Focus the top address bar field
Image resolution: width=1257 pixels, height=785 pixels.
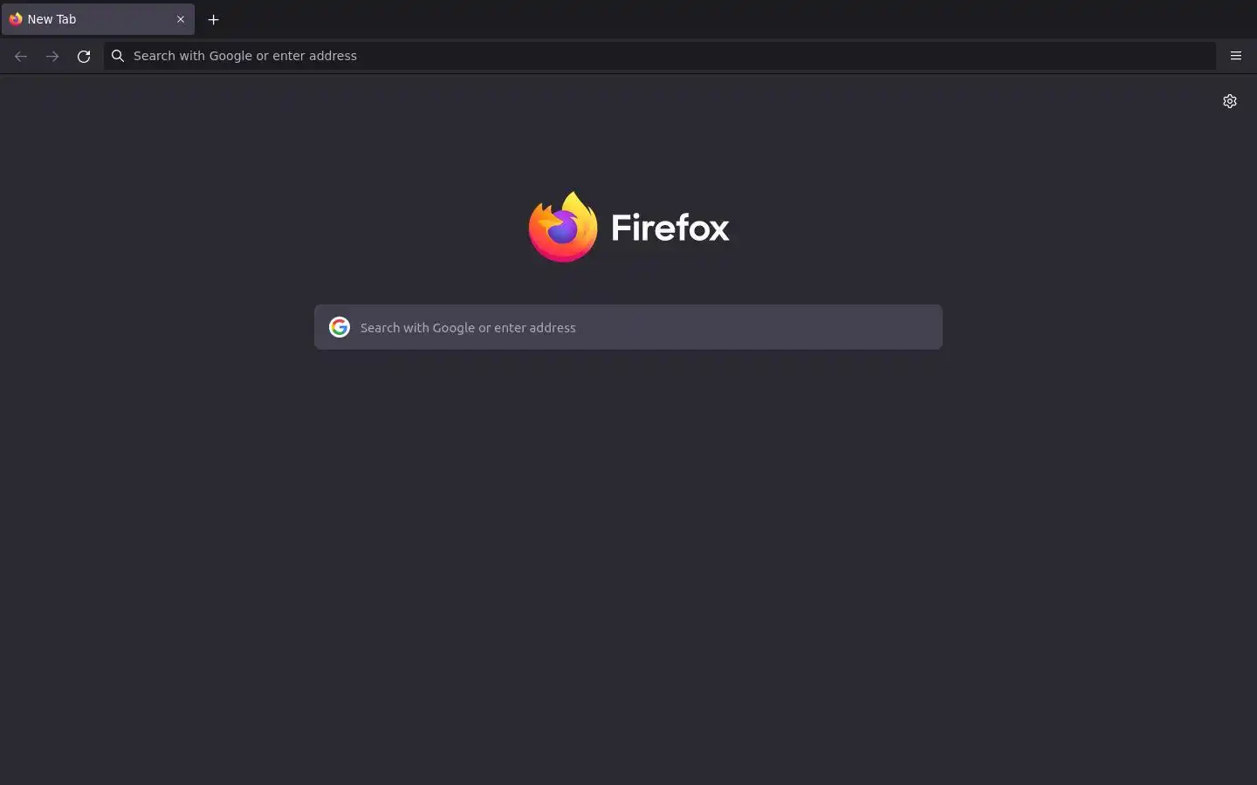point(660,56)
